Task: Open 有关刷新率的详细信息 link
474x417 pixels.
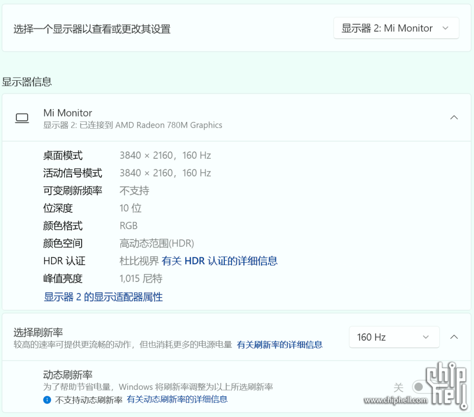Action: (x=280, y=345)
